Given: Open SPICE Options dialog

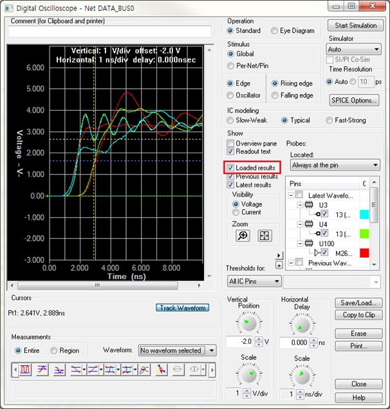Looking at the screenshot, I should 354,100.
